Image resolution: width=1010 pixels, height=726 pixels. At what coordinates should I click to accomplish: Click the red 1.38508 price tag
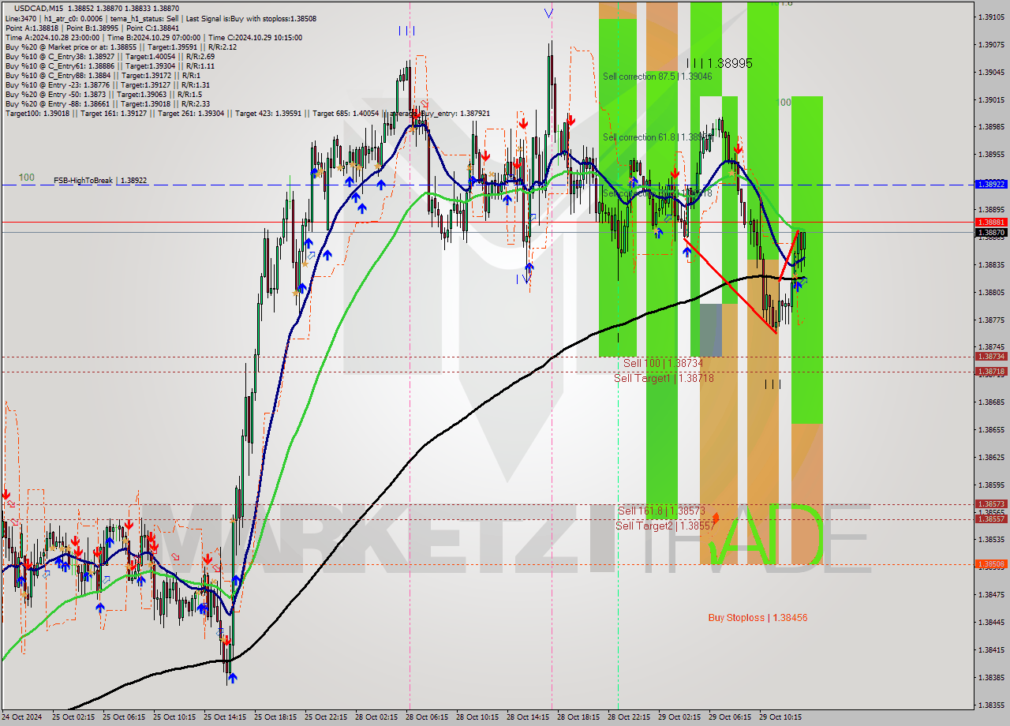991,563
